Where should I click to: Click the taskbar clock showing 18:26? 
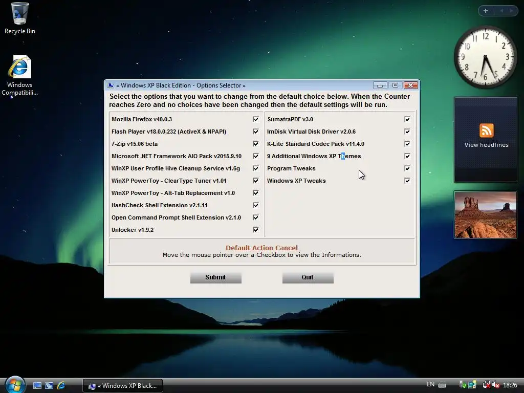click(x=510, y=385)
